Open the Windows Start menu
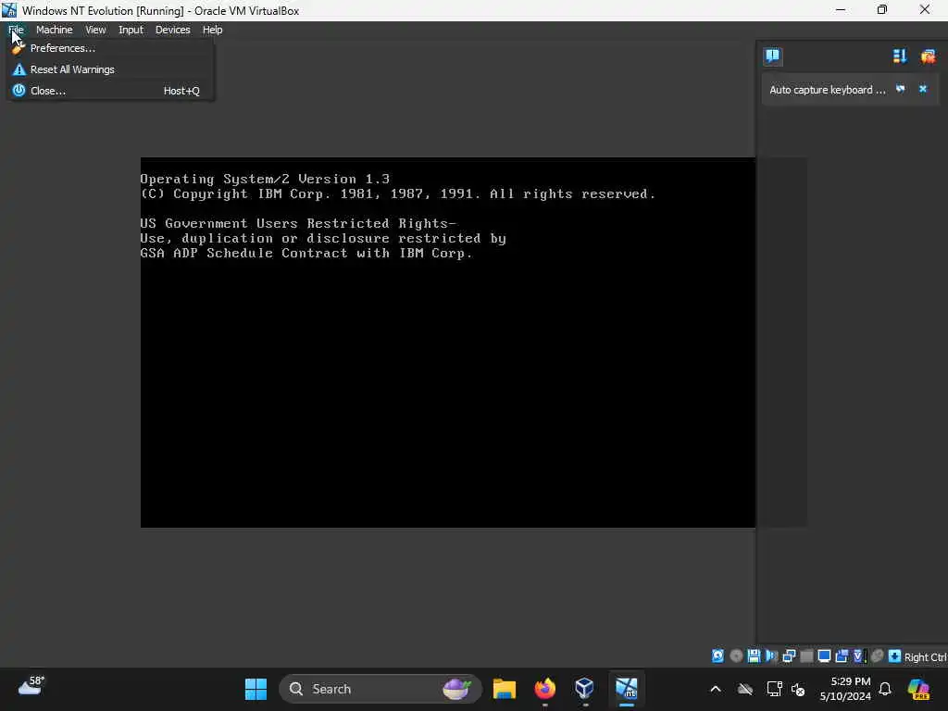948x711 pixels. (256, 689)
